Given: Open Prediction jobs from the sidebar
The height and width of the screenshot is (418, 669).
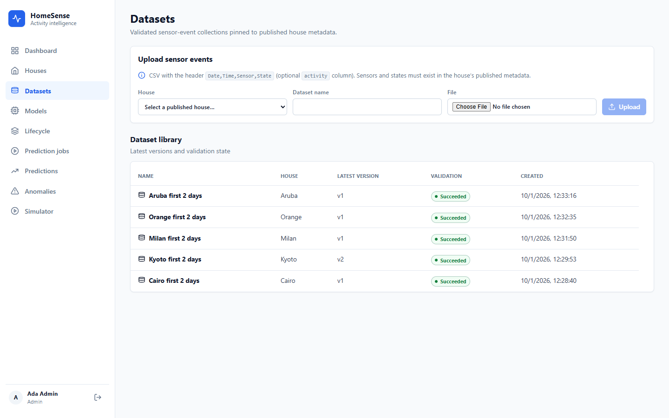Looking at the screenshot, I should [57, 151].
